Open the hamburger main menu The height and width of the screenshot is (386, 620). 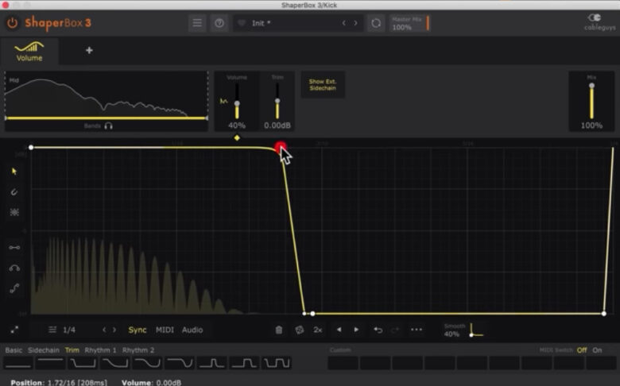197,23
